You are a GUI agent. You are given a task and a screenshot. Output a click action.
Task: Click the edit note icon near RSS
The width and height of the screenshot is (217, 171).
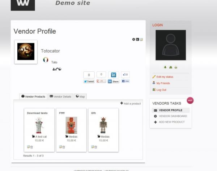point(141,39)
